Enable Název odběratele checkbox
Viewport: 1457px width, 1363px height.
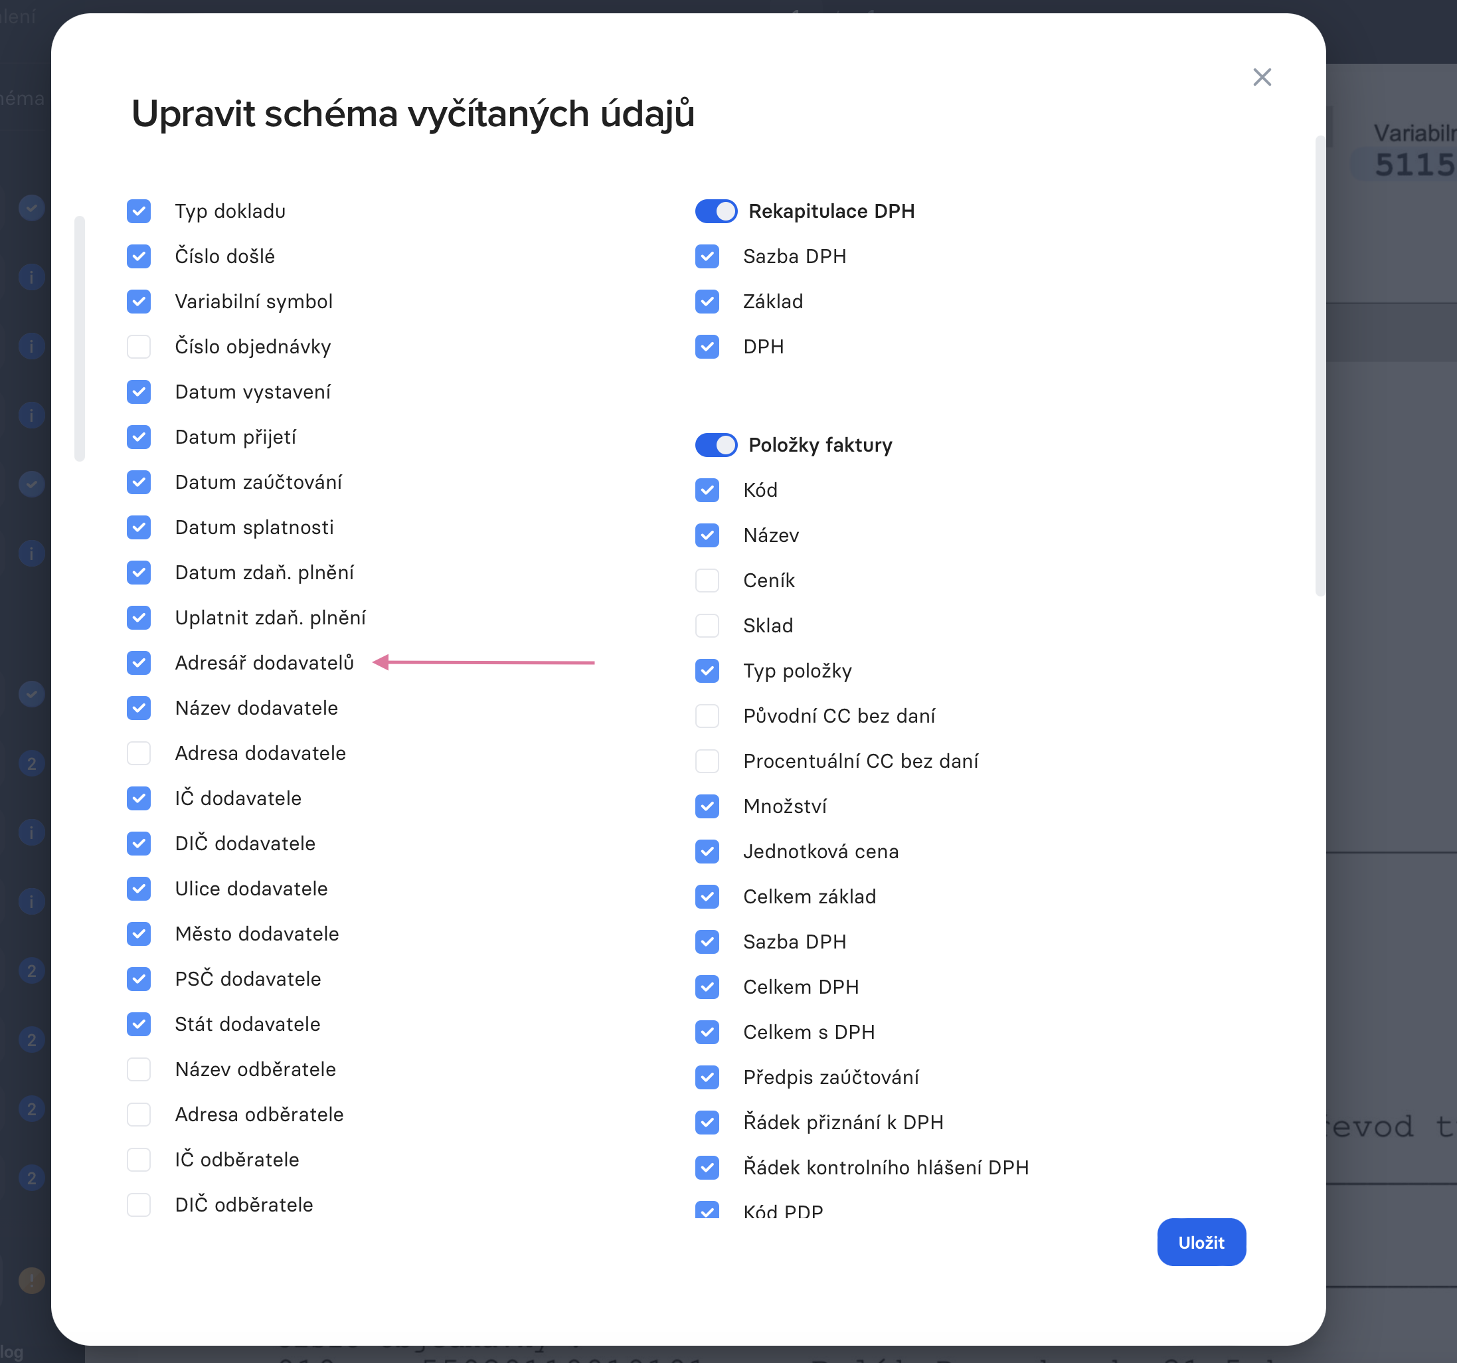(139, 1069)
